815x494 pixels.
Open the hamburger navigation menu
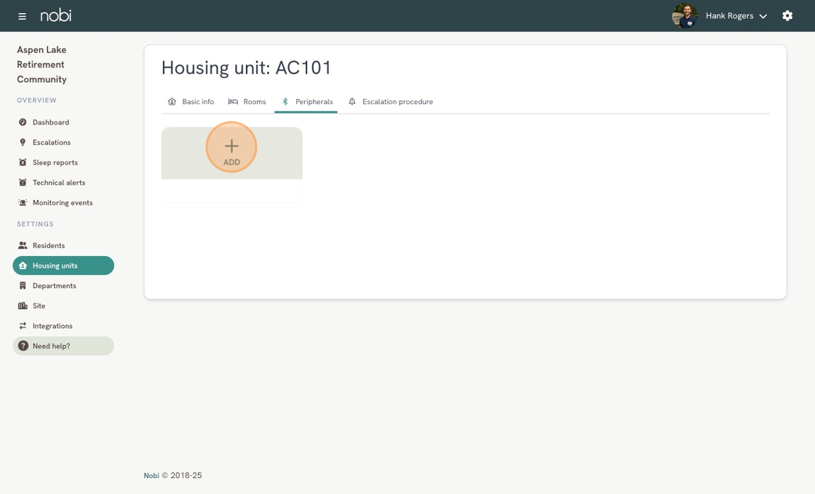(x=22, y=16)
